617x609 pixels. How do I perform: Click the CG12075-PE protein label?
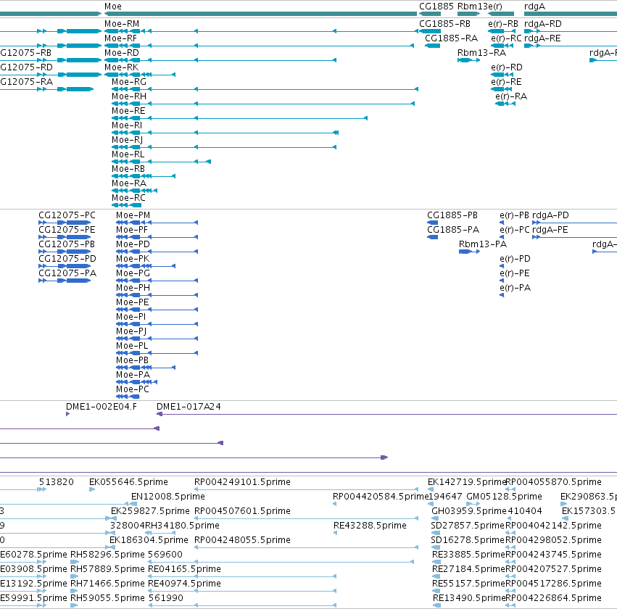point(67,230)
